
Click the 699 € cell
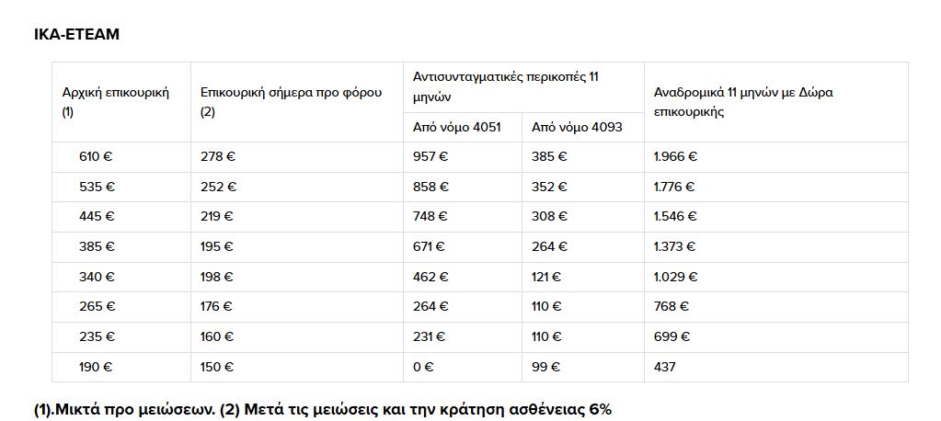click(x=672, y=337)
